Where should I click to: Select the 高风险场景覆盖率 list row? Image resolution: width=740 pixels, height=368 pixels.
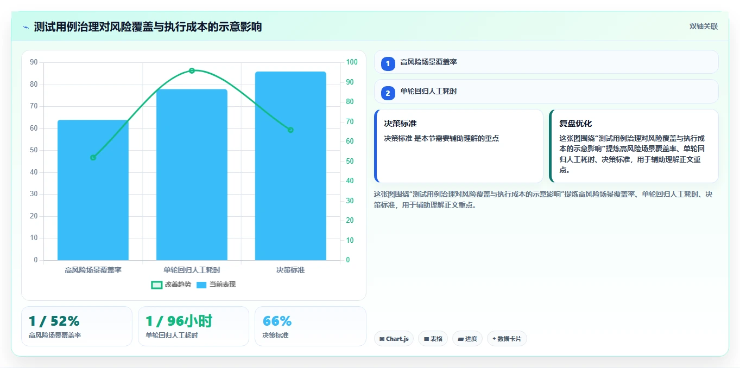546,62
